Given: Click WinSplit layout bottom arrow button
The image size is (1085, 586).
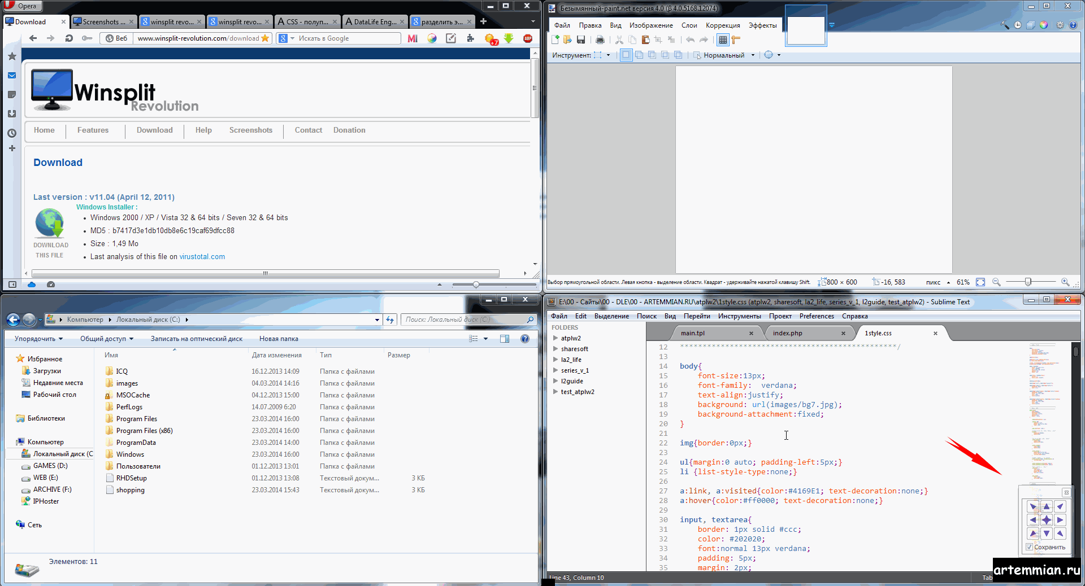Looking at the screenshot, I should 1047,533.
